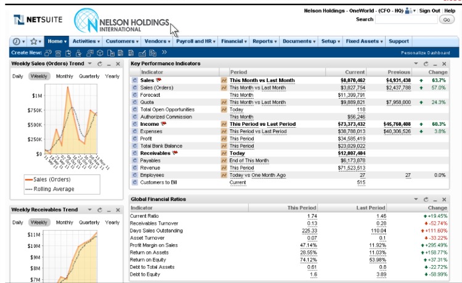Viewport: 462px width, 283px height.
Task: Refresh the Global Financial Ratios portlet
Action: coord(426,200)
